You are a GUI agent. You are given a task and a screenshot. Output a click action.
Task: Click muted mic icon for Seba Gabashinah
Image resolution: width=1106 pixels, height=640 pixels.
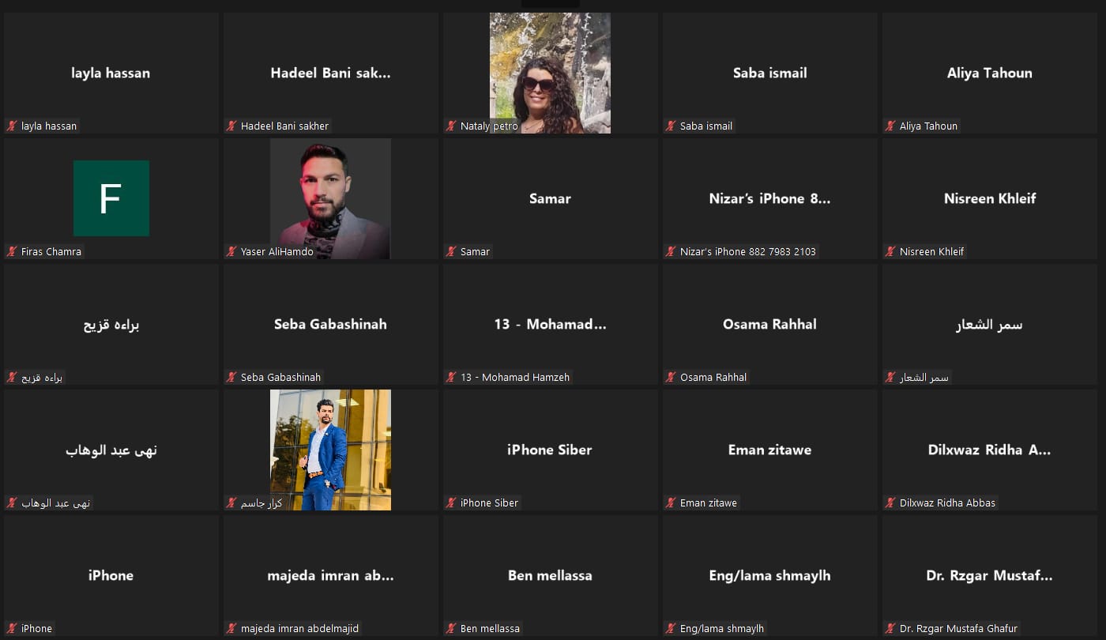[231, 377]
